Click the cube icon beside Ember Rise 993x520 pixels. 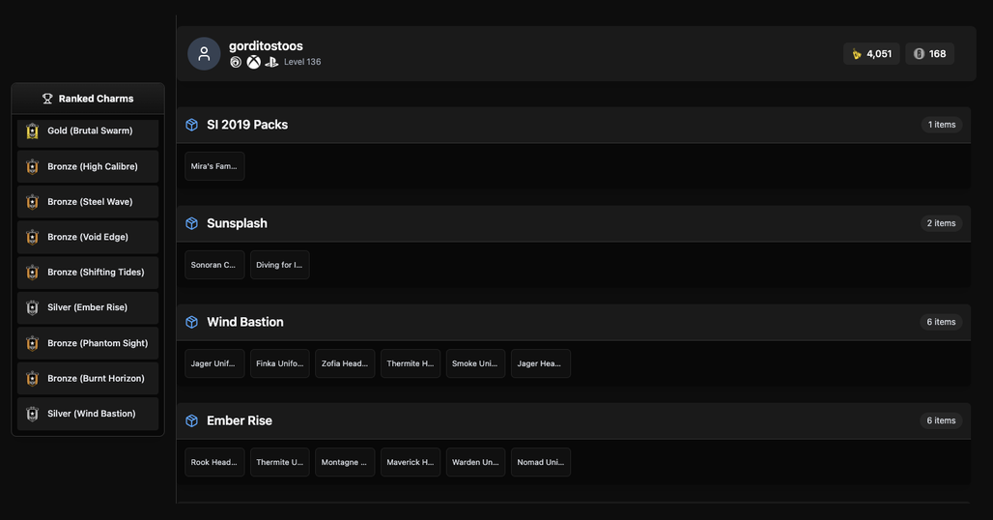pyautogui.click(x=192, y=421)
